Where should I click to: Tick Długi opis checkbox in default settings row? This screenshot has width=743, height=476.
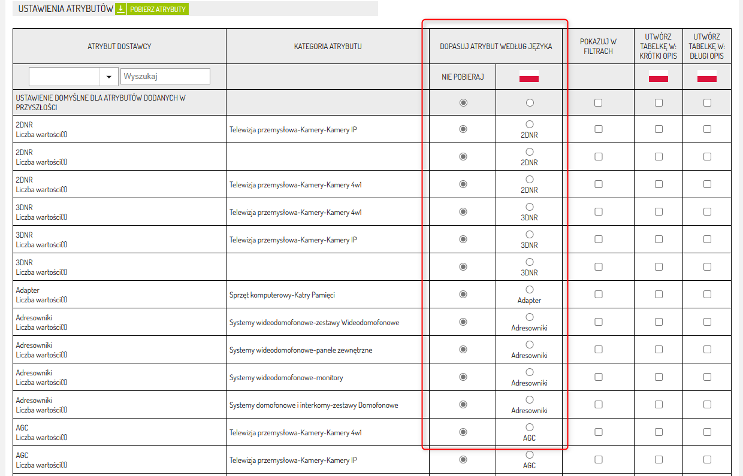click(x=707, y=103)
